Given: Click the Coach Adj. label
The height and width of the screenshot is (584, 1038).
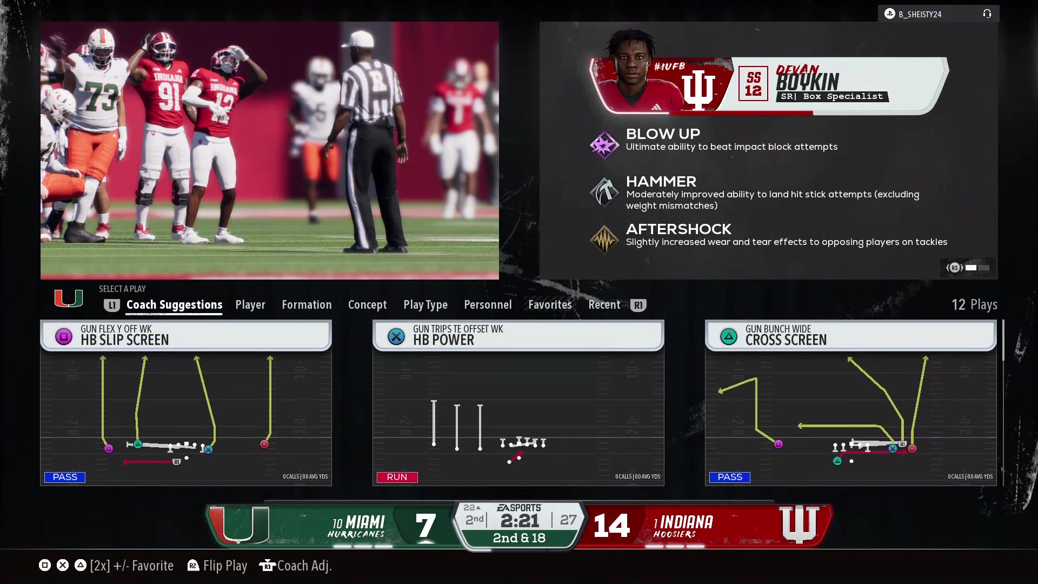Looking at the screenshot, I should click(x=304, y=566).
